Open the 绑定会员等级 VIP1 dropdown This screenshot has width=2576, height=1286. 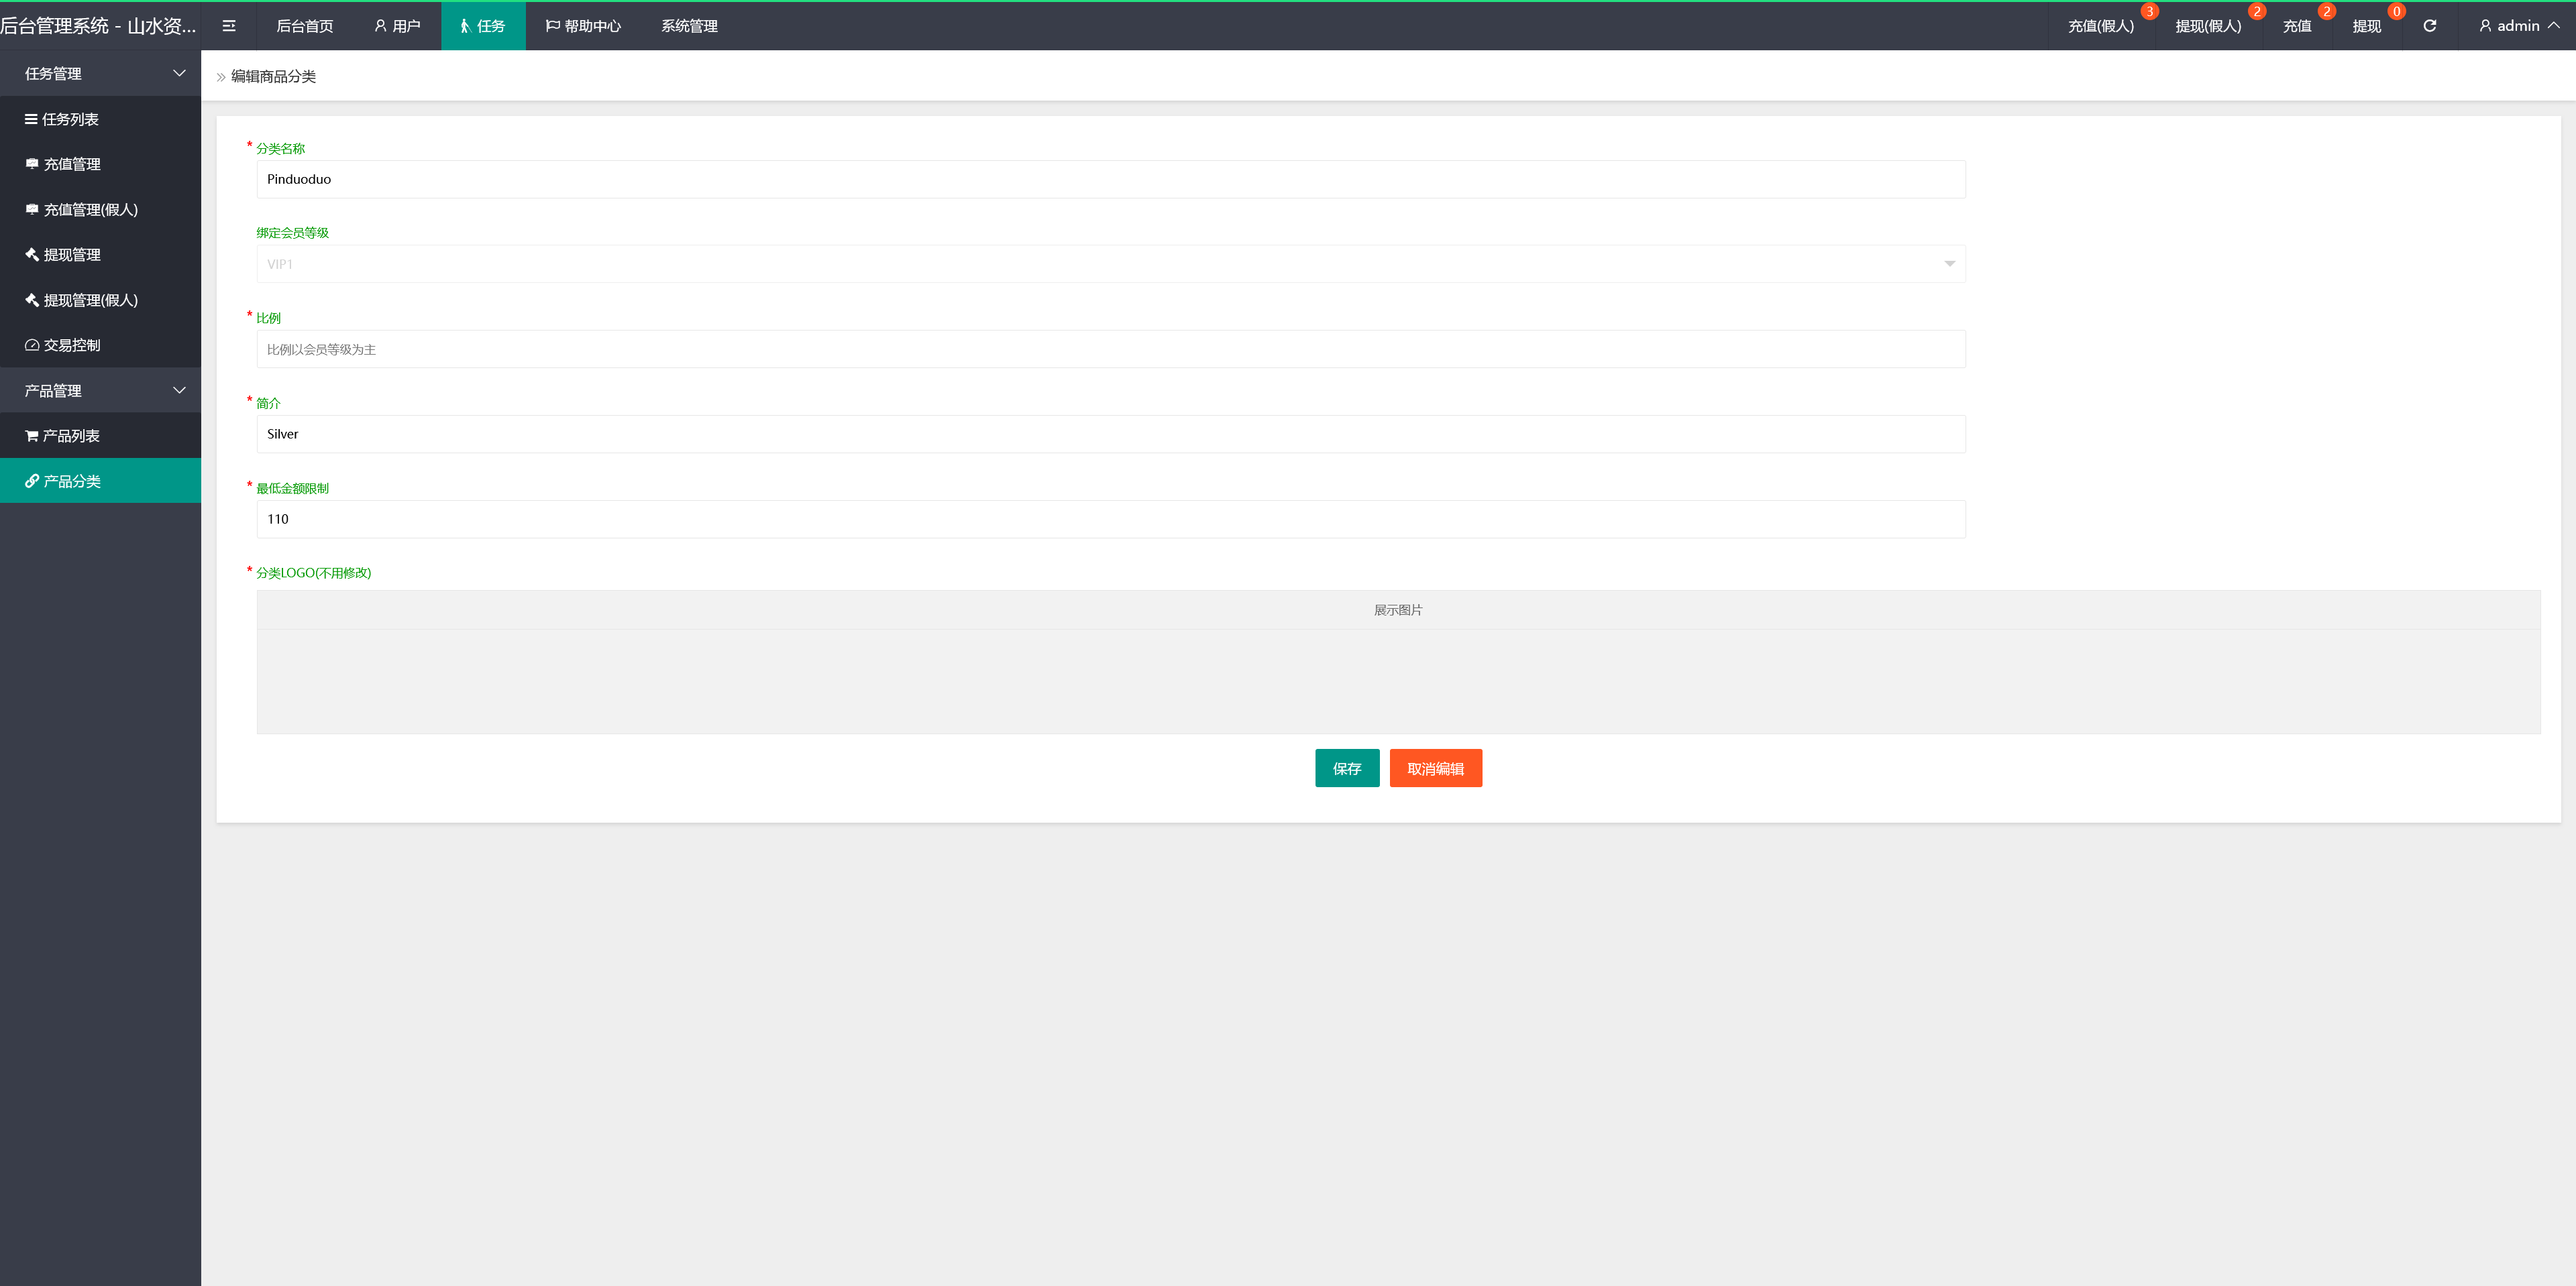(1110, 264)
